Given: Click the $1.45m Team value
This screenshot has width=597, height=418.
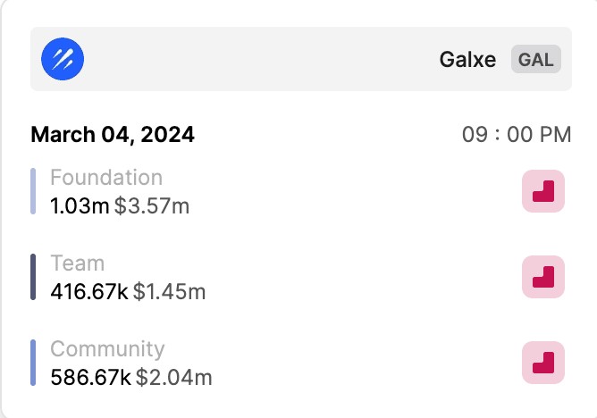Looking at the screenshot, I should pyautogui.click(x=170, y=292).
